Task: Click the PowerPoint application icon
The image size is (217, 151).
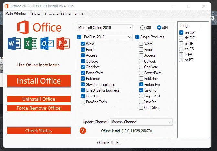Action: (63, 44)
